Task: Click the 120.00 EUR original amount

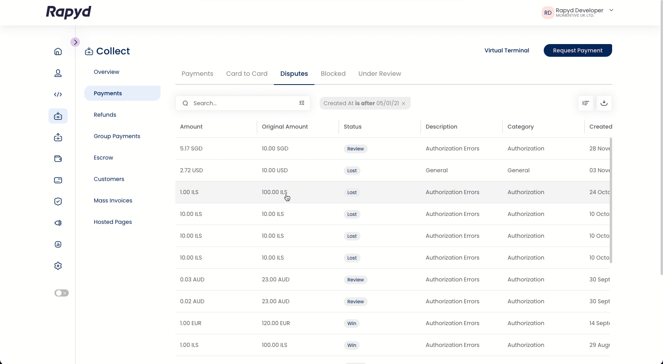Action: point(276,323)
